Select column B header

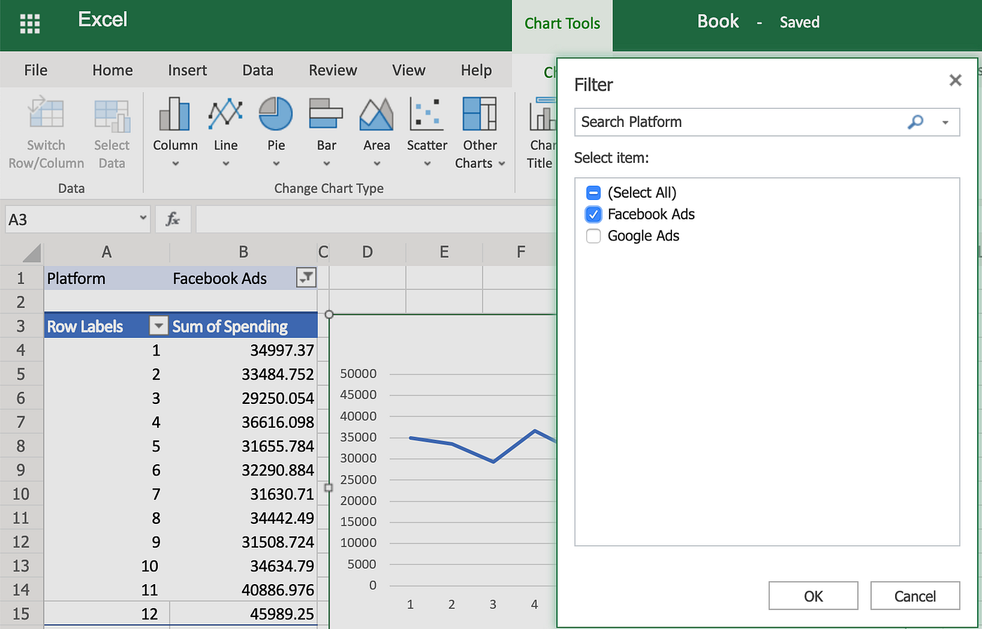243,252
